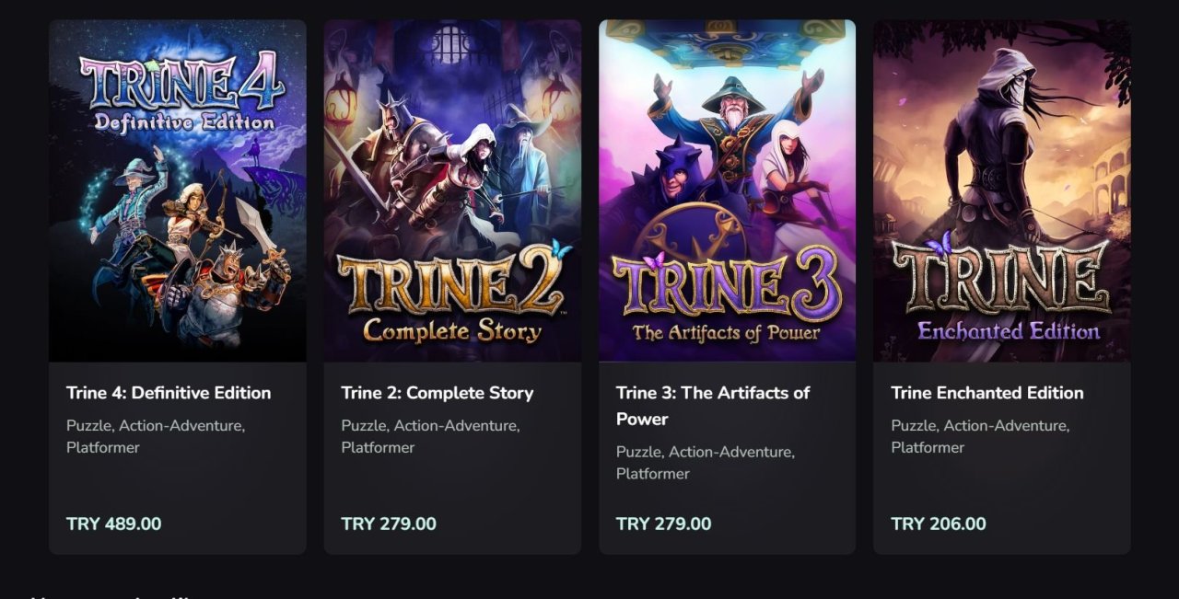Image resolution: width=1179 pixels, height=599 pixels.
Task: Open the Trine Enchanted Edition cover thumbnail
Action: tap(1001, 190)
